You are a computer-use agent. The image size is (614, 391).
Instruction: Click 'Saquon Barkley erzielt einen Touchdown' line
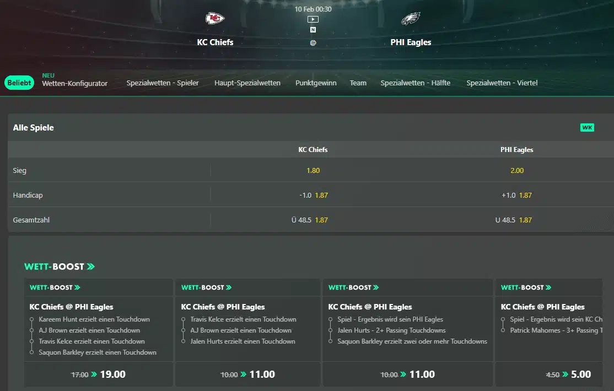coord(98,352)
